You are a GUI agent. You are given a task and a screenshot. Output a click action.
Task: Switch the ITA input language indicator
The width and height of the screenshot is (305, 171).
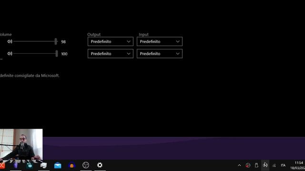click(283, 165)
